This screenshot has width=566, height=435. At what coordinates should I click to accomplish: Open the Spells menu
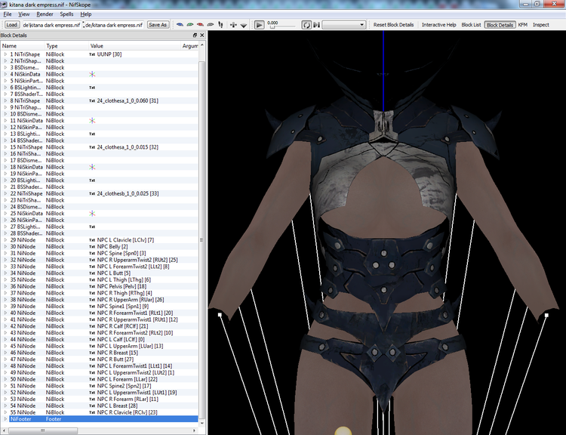tap(66, 14)
